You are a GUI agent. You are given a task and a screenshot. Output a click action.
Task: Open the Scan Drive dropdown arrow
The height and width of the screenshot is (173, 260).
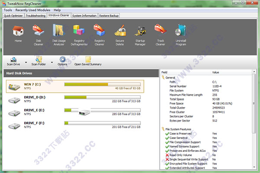(26, 63)
